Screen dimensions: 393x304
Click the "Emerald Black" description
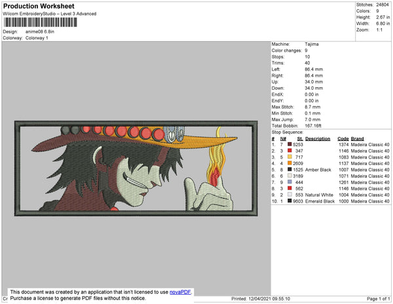pyautogui.click(x=320, y=201)
